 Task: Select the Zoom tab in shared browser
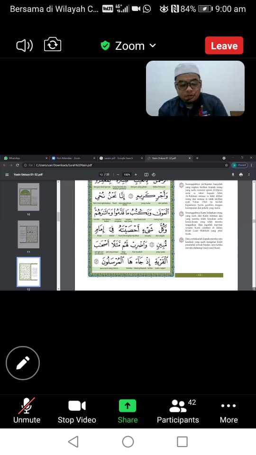[x=73, y=158]
